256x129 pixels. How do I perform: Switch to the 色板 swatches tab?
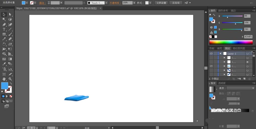[x=212, y=48]
